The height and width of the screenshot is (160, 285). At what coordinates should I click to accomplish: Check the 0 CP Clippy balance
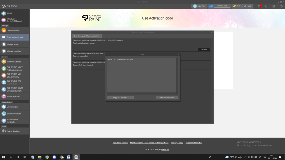point(248,6)
